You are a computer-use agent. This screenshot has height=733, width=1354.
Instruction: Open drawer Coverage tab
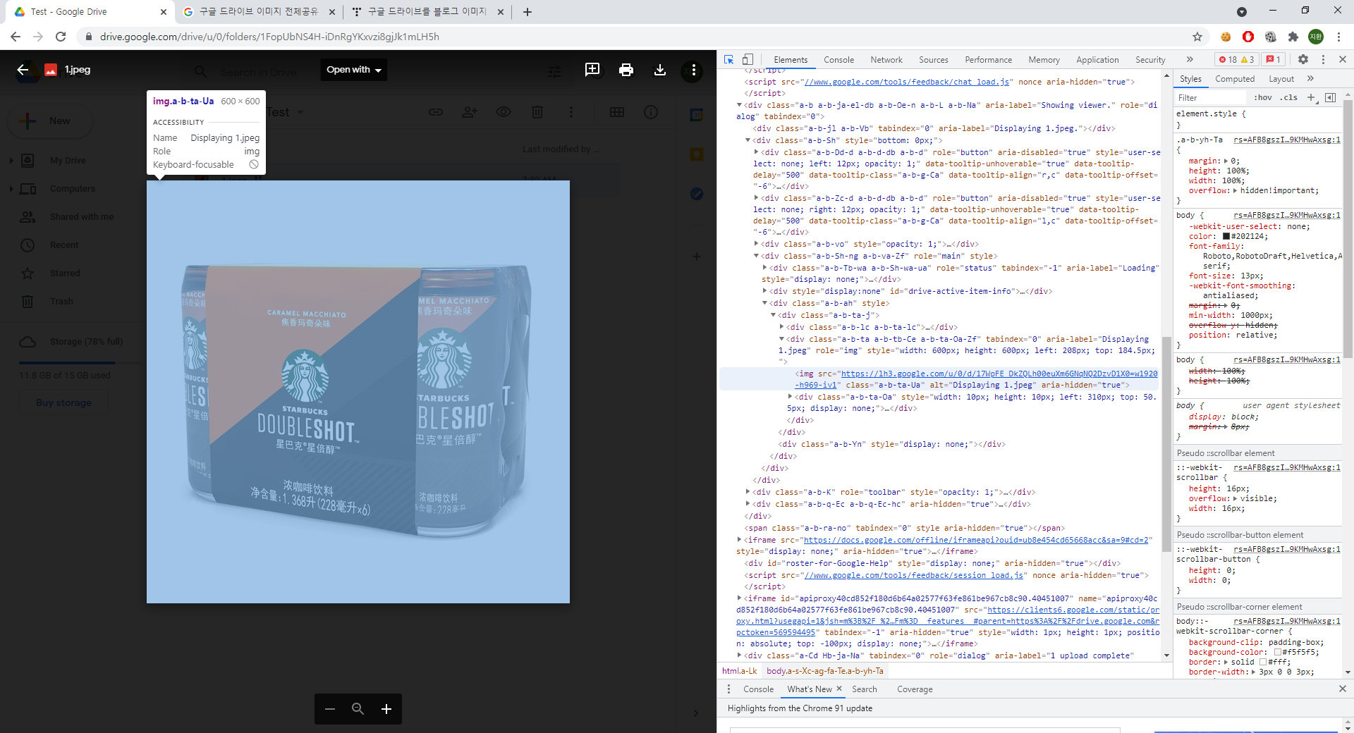click(915, 689)
